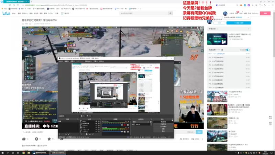Click the bilibili logo in the header
The image size is (275, 155).
coord(6,13)
